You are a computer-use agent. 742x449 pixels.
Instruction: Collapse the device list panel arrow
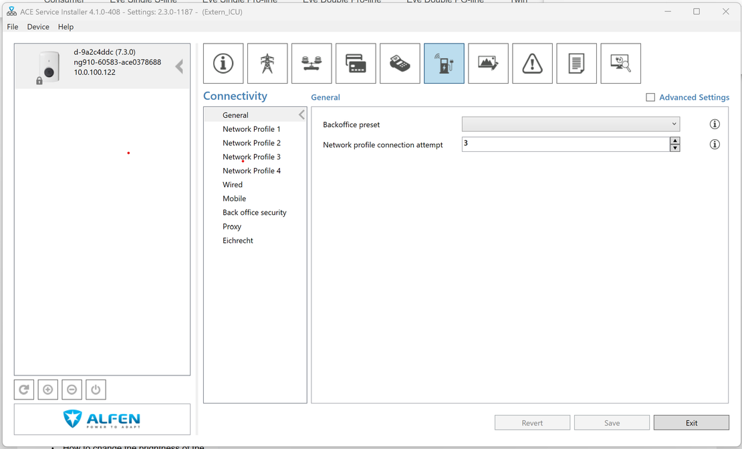pyautogui.click(x=179, y=66)
